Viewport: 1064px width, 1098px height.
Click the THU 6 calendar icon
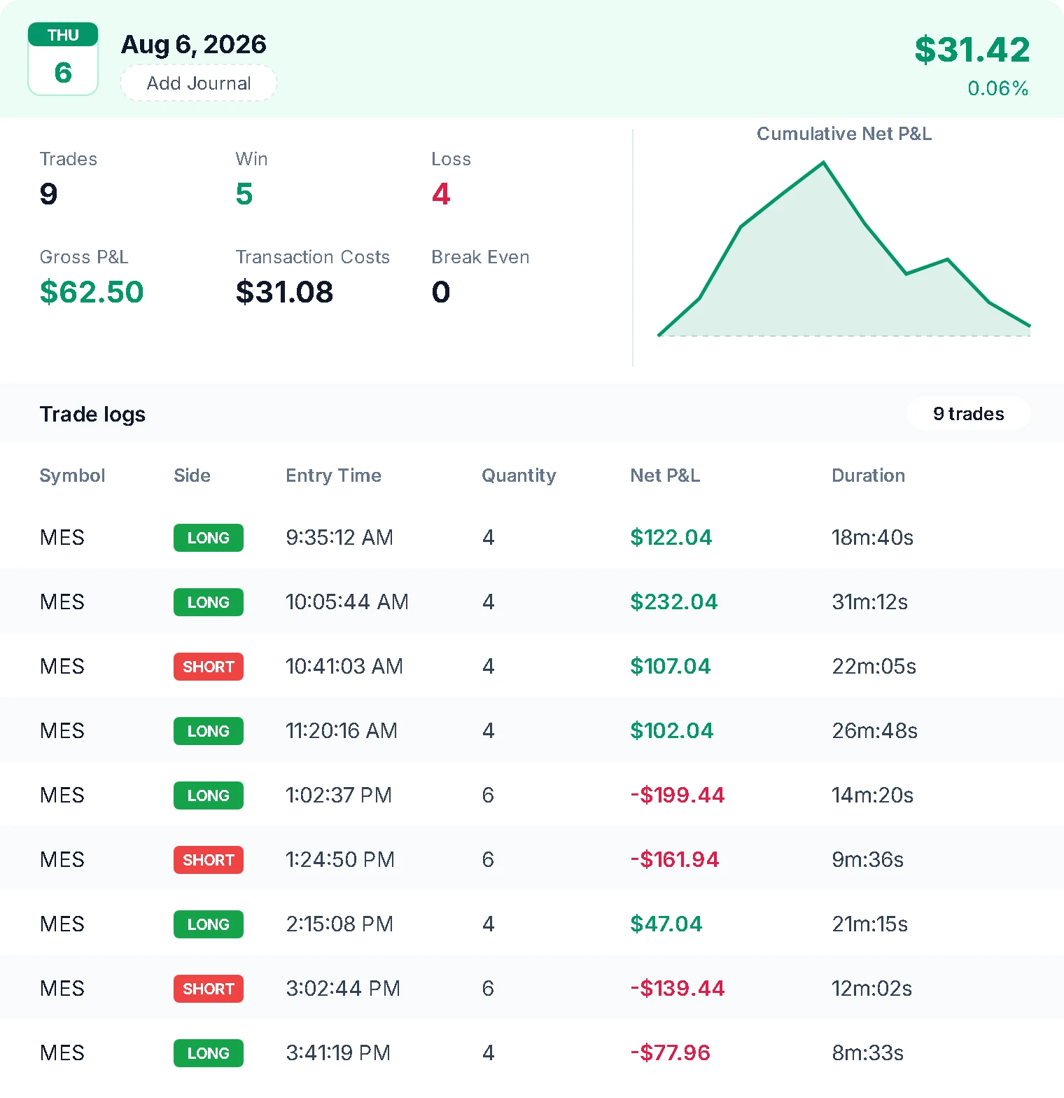point(63,59)
